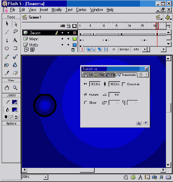Click the Insert menu
The width and height of the screenshot is (173, 182).
point(44,10)
